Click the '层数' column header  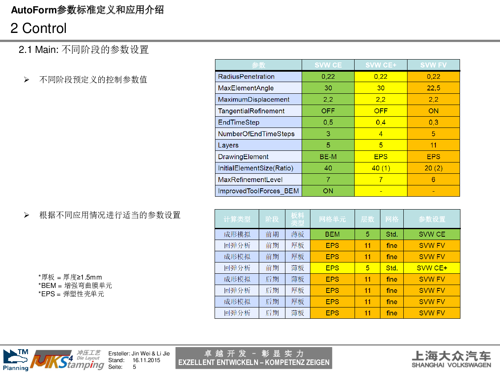click(367, 219)
